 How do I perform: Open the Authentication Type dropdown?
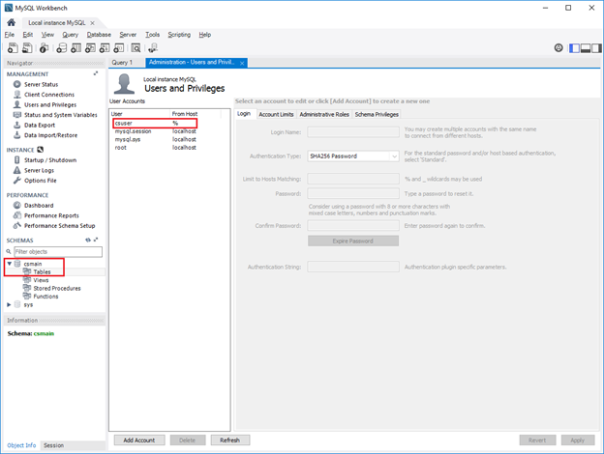(x=353, y=156)
